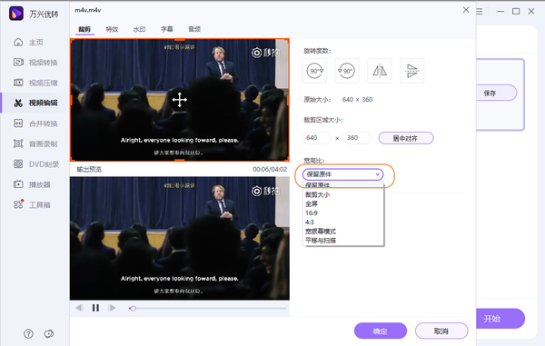Select 全屏 in the aspect ratio list

(312, 204)
